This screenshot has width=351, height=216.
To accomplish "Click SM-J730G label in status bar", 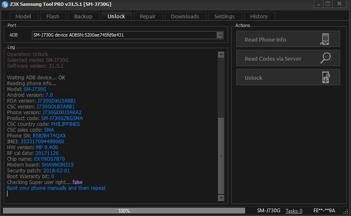I will (x=268, y=211).
